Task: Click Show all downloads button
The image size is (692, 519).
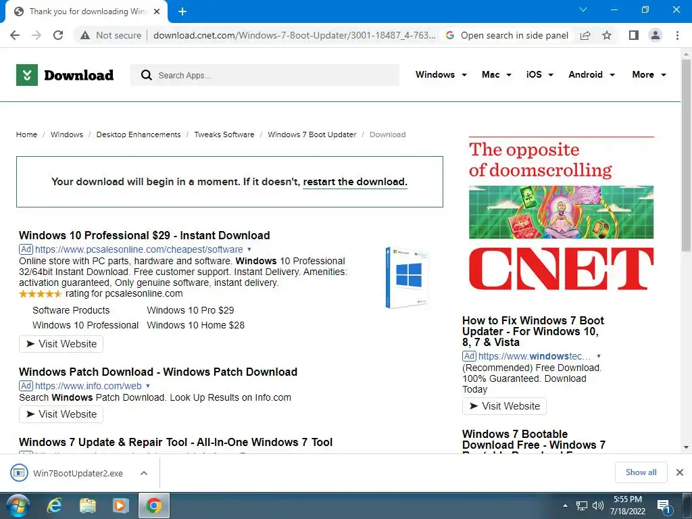Action: [641, 472]
